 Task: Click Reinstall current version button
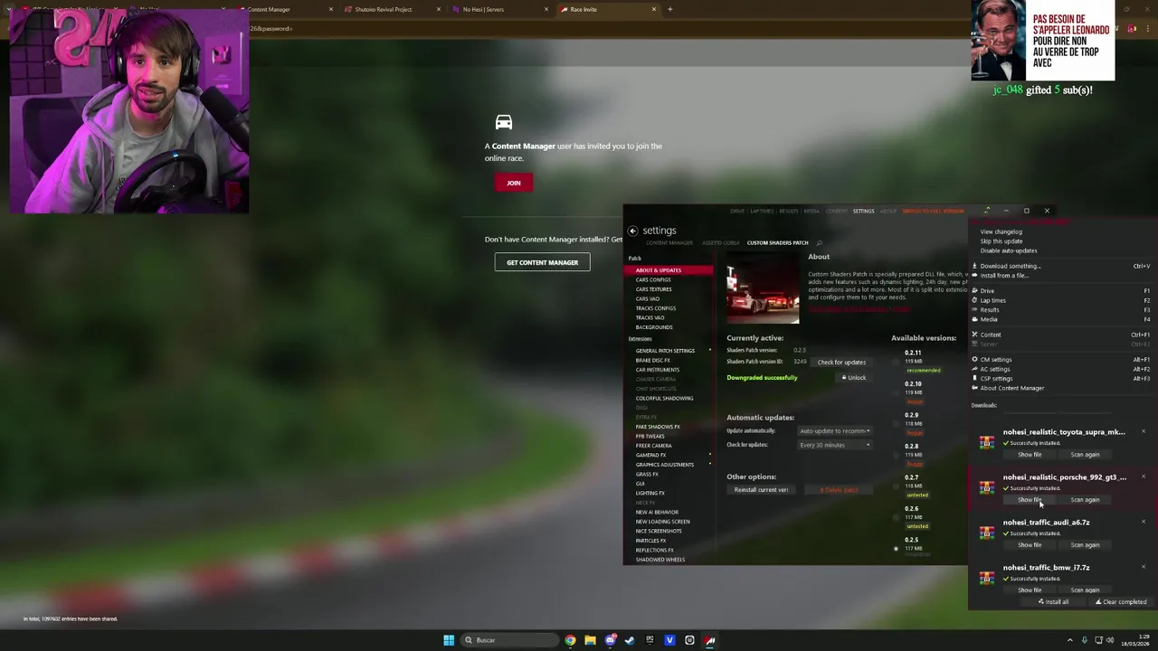761,490
